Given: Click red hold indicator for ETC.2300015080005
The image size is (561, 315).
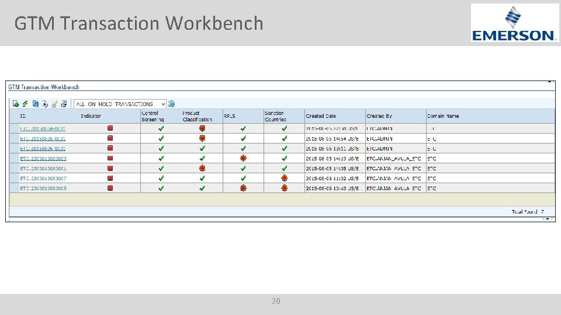Looking at the screenshot, I should 110,188.
